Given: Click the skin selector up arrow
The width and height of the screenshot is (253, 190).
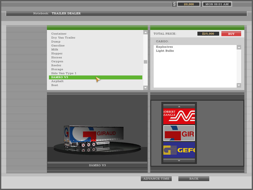Looking at the screenshot, I should click(179, 106).
